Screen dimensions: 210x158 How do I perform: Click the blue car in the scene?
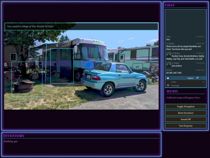click(114, 79)
